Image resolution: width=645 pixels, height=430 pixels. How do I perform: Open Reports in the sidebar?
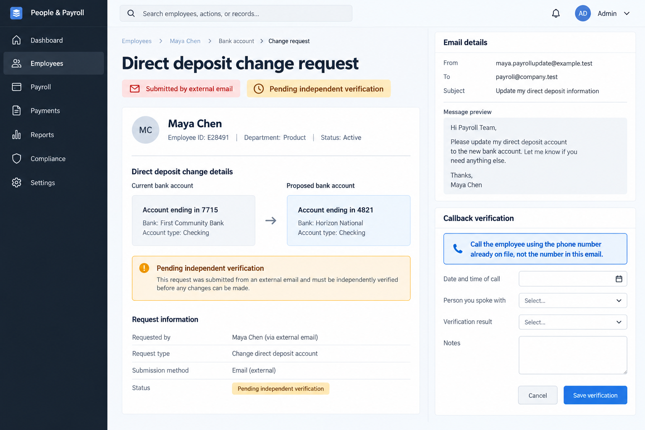[x=54, y=134]
